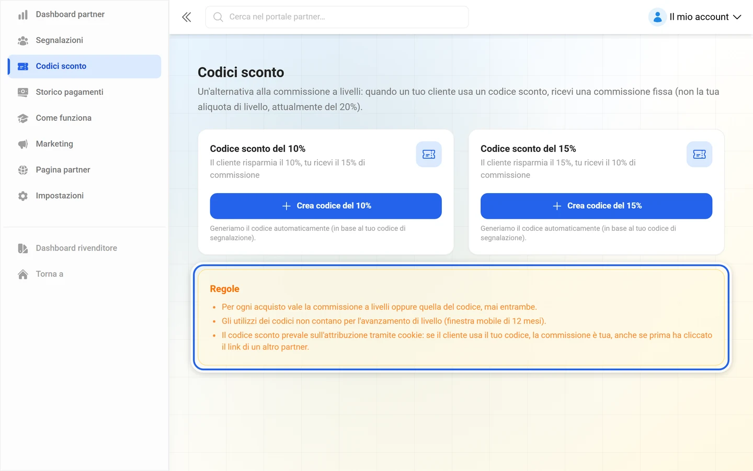Click Crea codice del 10% button
This screenshot has width=753, height=471.
pyautogui.click(x=326, y=206)
